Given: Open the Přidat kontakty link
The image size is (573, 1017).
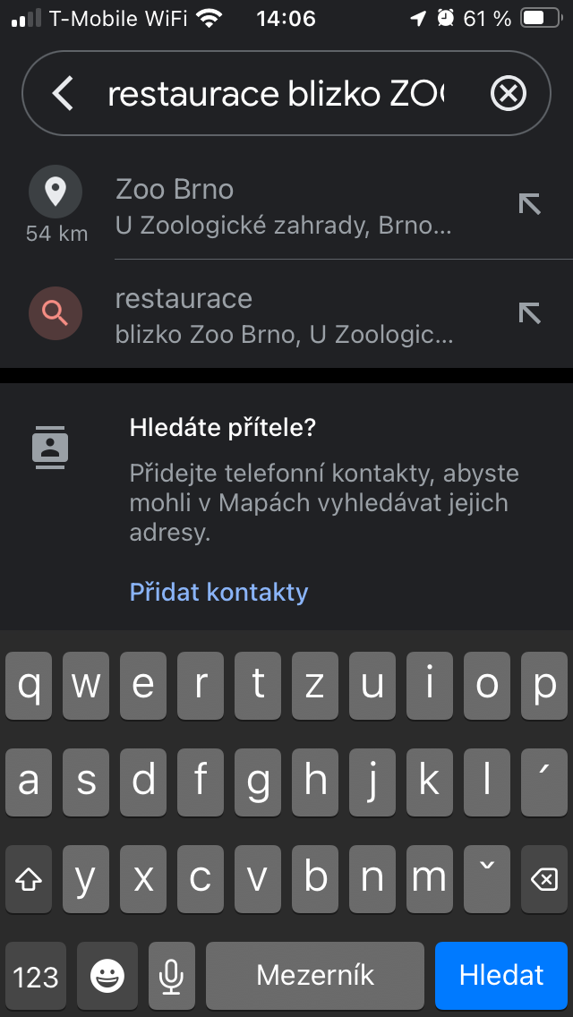Looking at the screenshot, I should click(x=218, y=592).
